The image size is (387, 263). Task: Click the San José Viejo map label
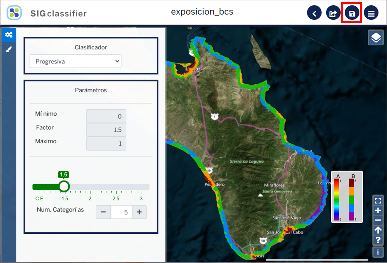pyautogui.click(x=287, y=218)
